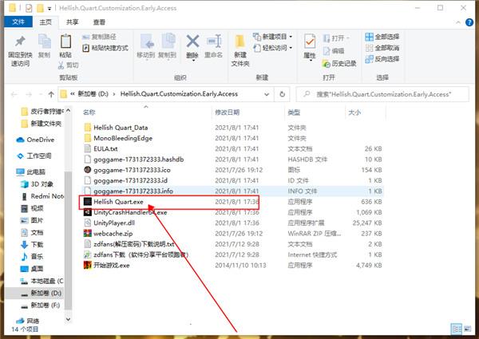Expand the Easy access dropdown
The image size is (479, 339).
pos(291,48)
